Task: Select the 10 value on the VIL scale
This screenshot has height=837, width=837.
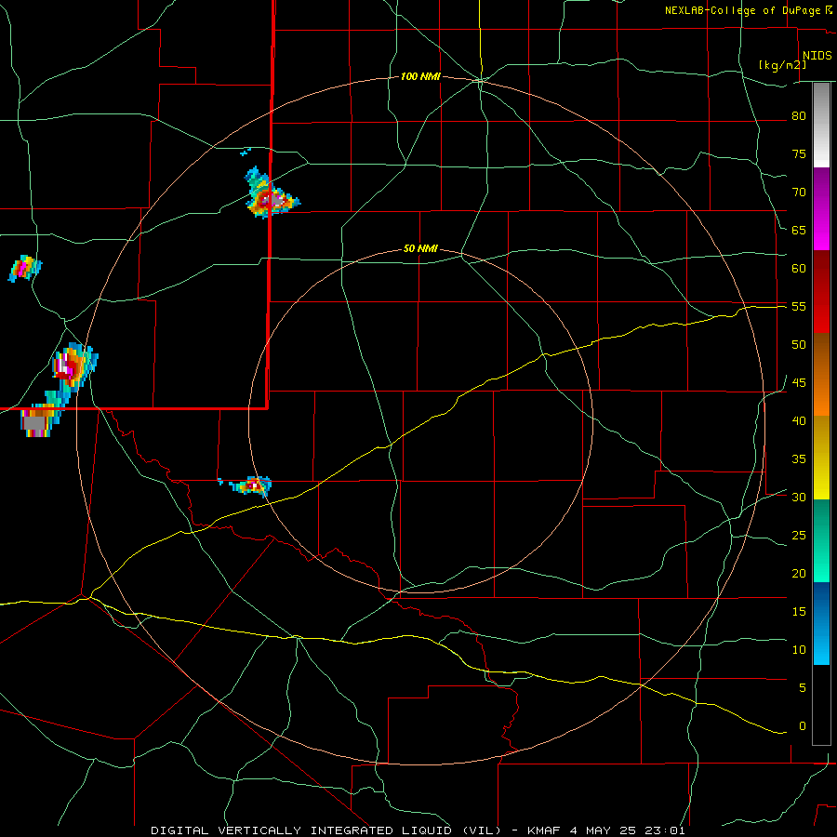Action: 799,650
